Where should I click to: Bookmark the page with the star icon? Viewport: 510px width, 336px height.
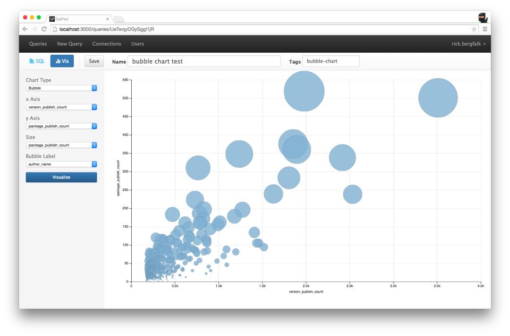pyautogui.click(x=474, y=29)
